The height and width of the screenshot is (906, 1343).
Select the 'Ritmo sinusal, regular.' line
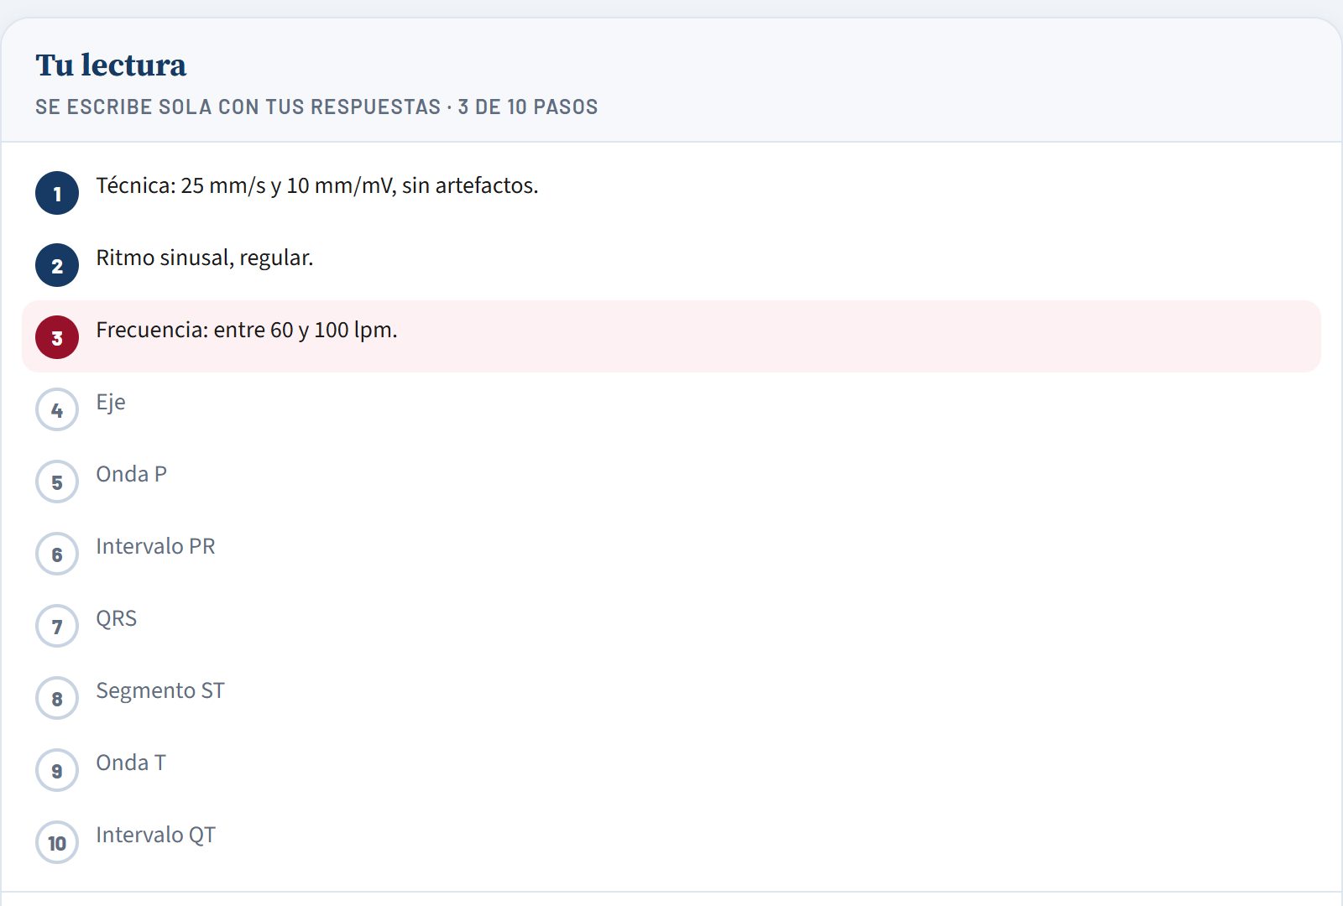(205, 258)
